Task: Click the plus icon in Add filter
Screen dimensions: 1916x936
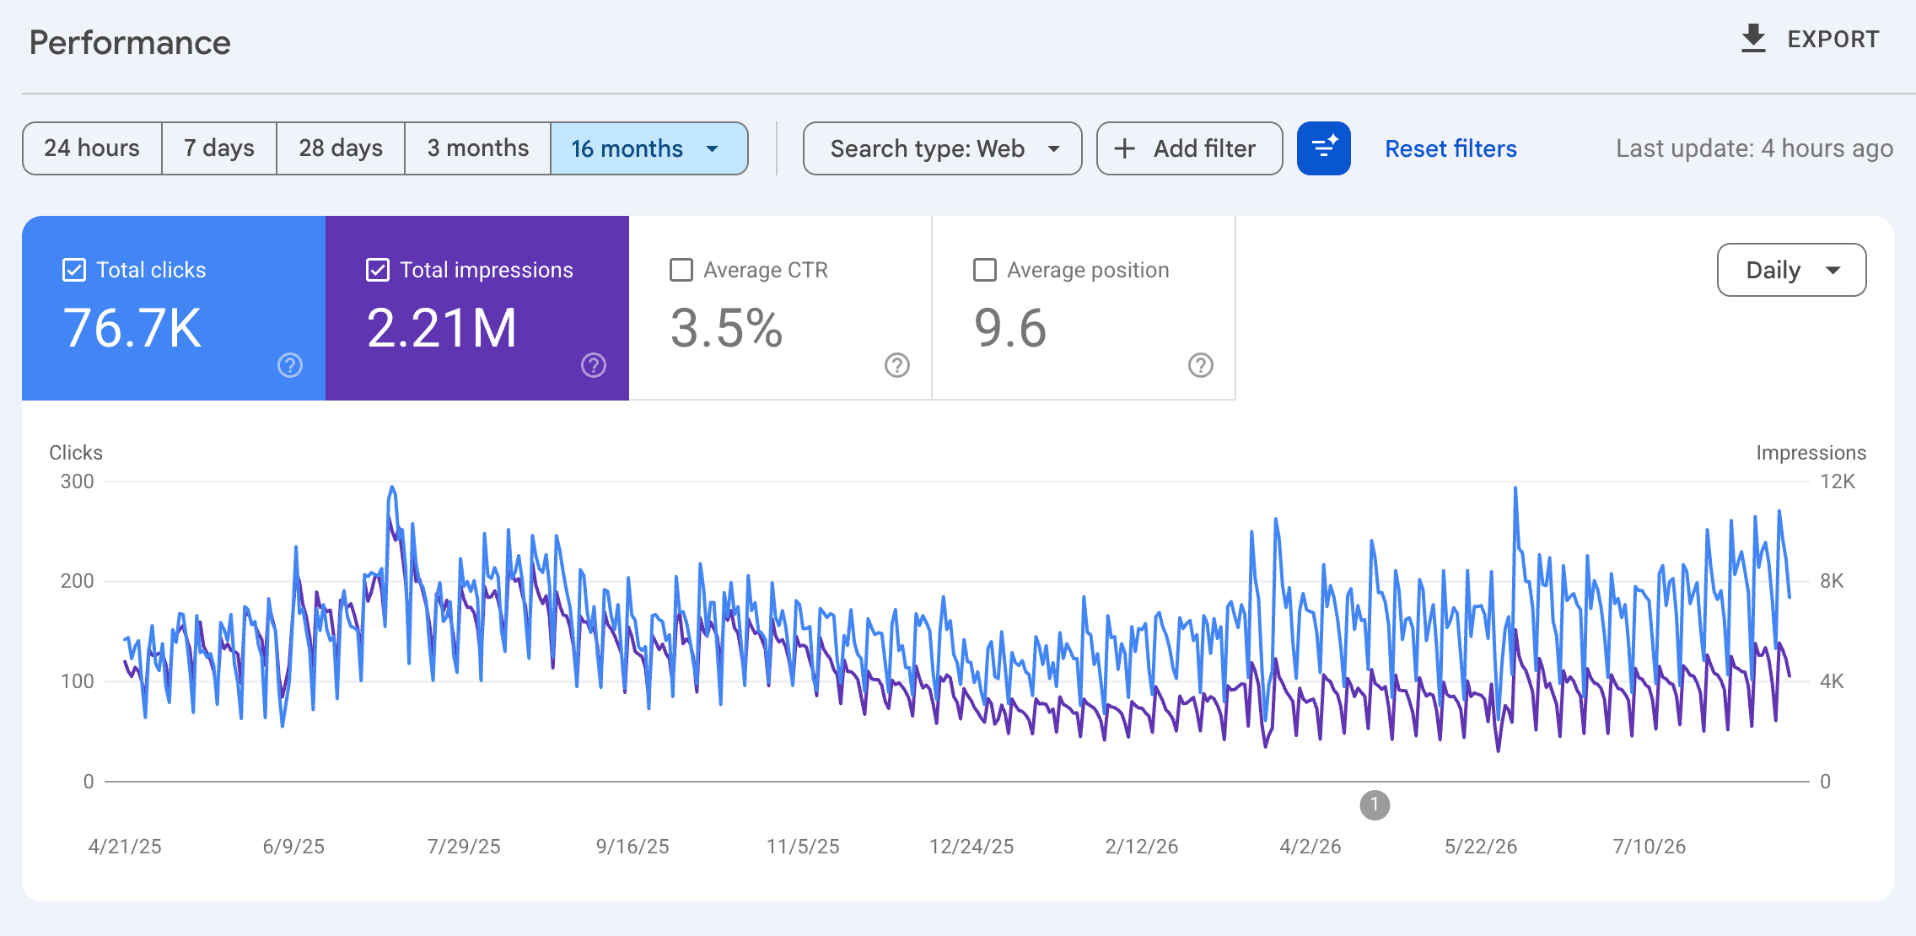Action: pyautogui.click(x=1124, y=148)
